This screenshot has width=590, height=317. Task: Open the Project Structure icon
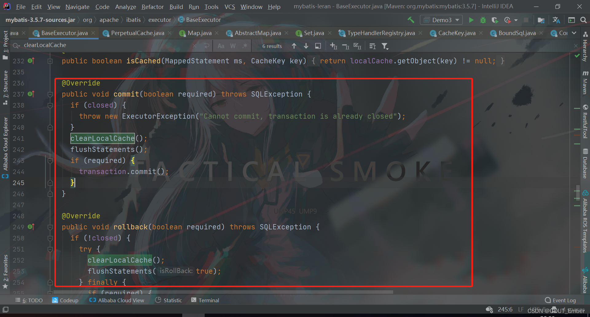[541, 20]
